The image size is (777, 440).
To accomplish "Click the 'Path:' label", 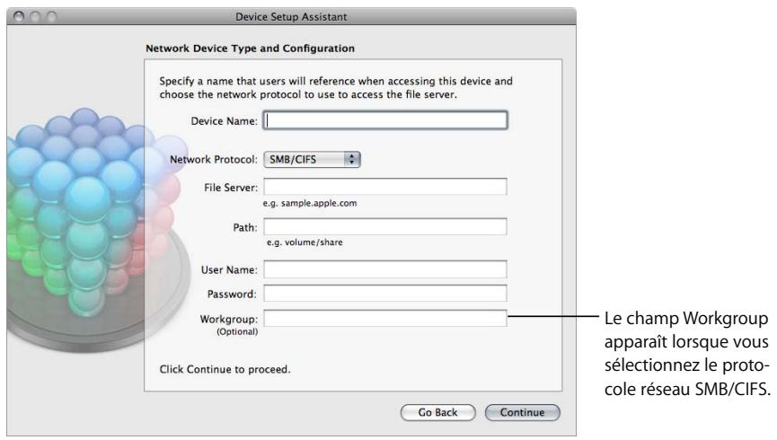I will coord(245,227).
